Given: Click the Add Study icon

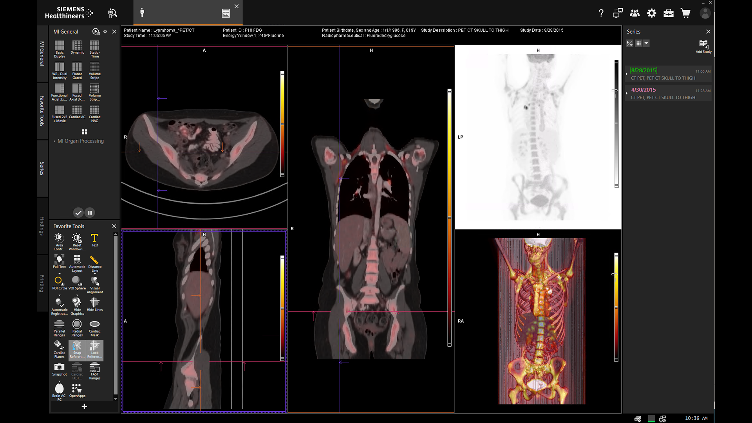Looking at the screenshot, I should 703,45.
